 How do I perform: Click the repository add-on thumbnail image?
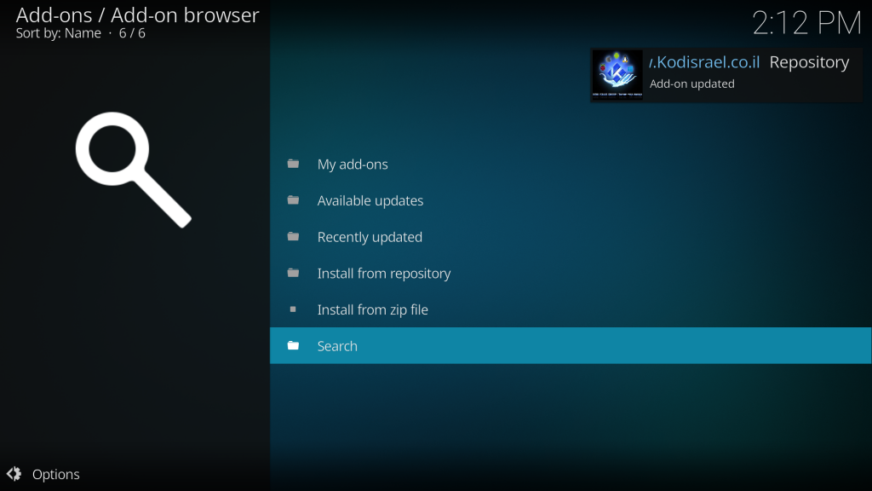click(x=617, y=74)
